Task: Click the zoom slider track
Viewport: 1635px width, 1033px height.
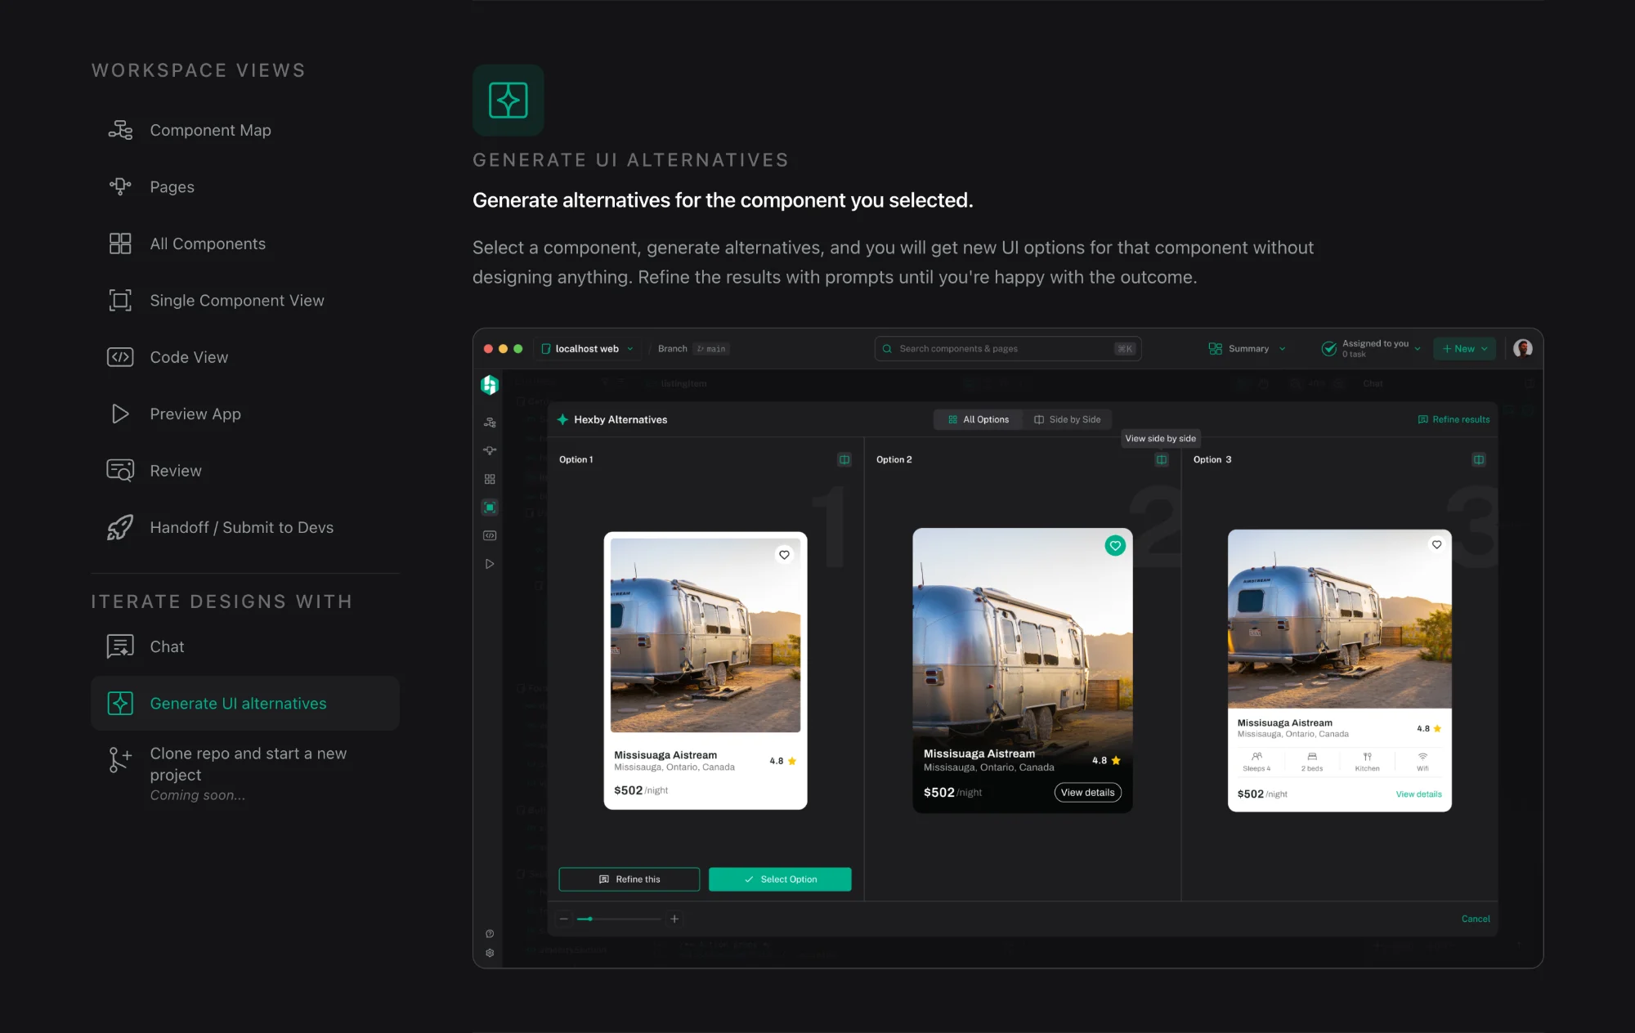Action: (619, 919)
